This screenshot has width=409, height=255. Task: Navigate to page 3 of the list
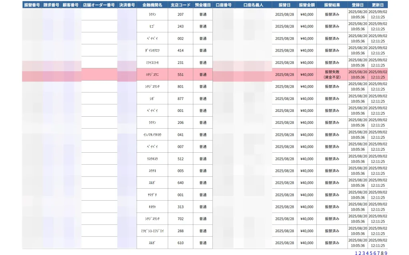click(363, 252)
